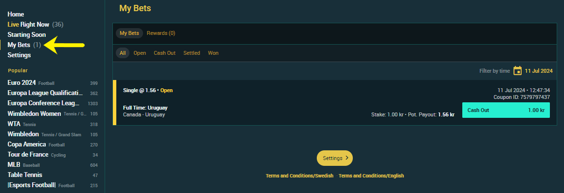Open Euro 2024 Football category
The width and height of the screenshot is (564, 193).
pos(53,83)
